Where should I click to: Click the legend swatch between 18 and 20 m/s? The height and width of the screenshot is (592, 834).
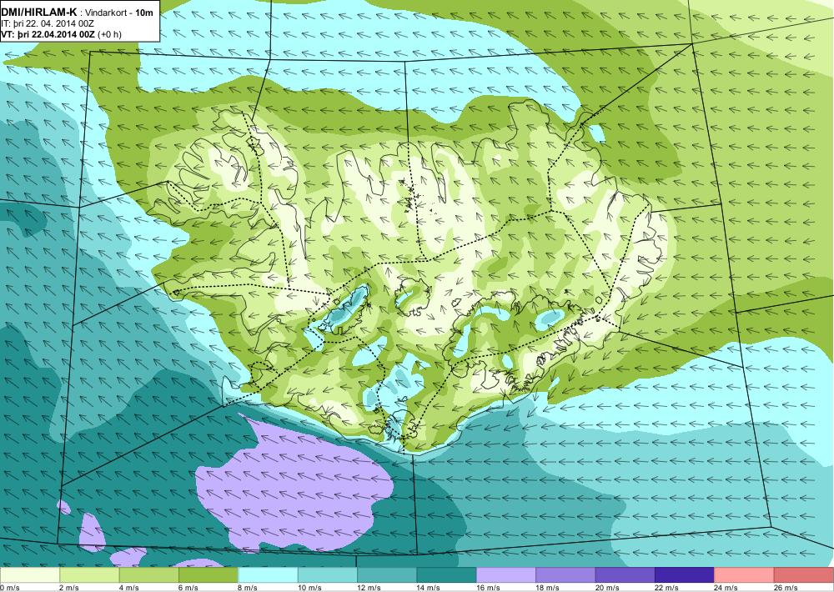click(x=566, y=575)
